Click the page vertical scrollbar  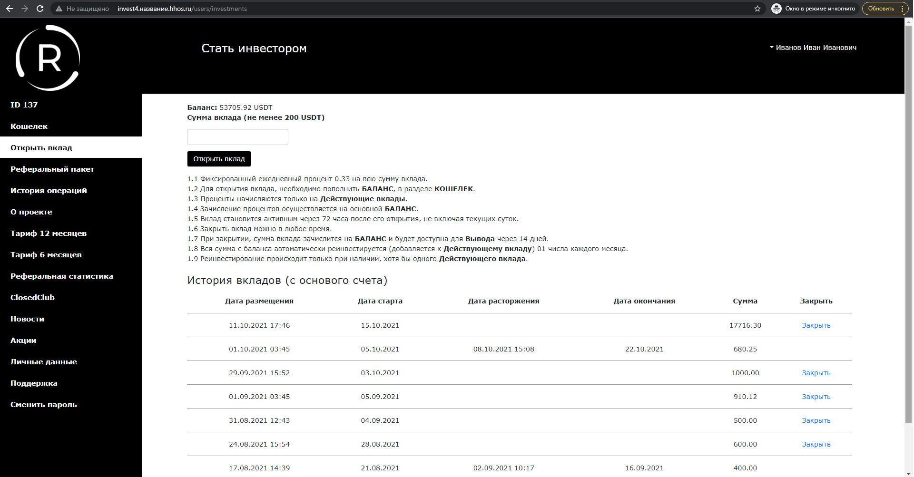(909, 224)
